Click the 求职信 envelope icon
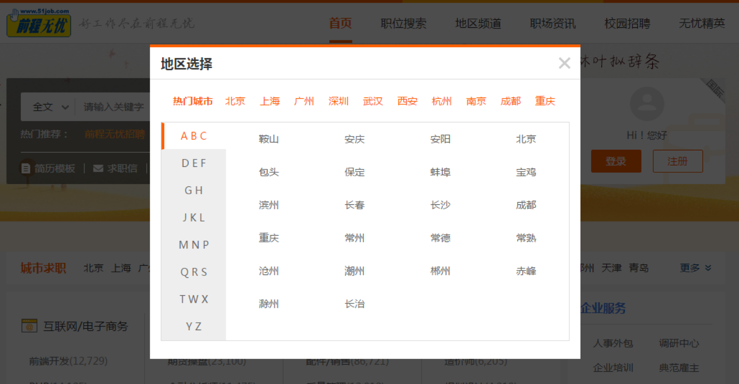This screenshot has height=384, width=739. 98,168
